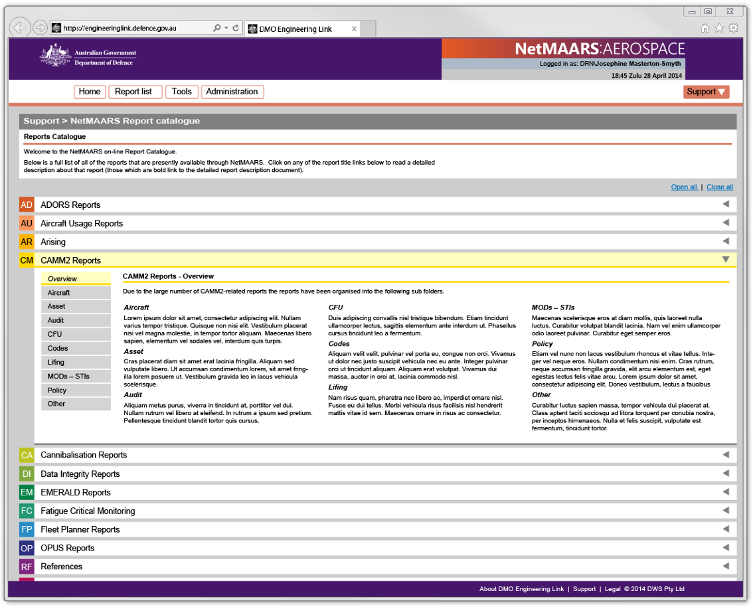The image size is (753, 607).
Task: Click the MODs – STIs heading in overview
Action: click(x=552, y=307)
